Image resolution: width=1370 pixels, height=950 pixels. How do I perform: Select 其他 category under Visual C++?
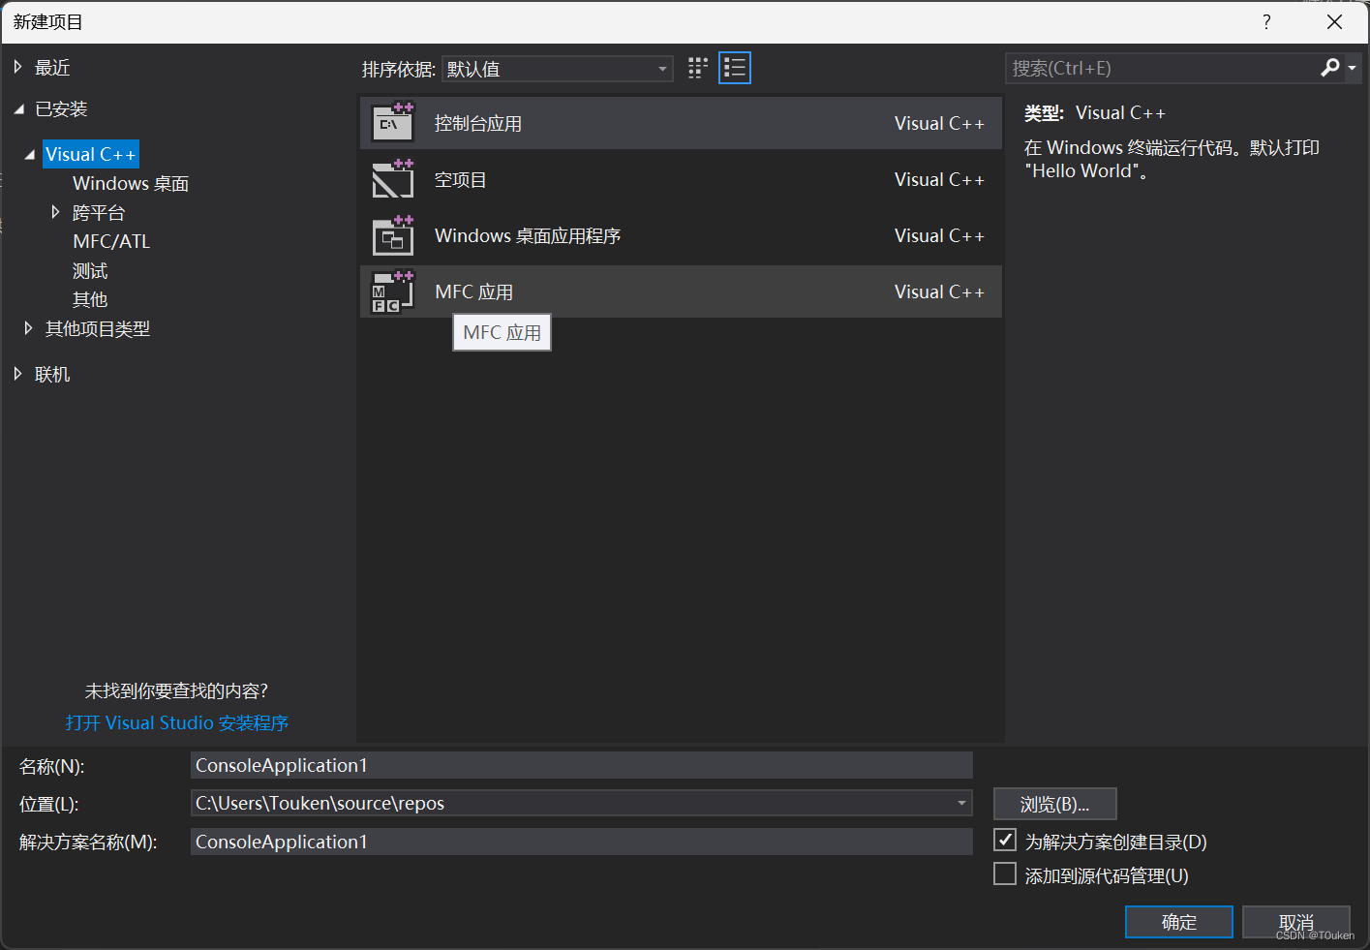(x=90, y=299)
